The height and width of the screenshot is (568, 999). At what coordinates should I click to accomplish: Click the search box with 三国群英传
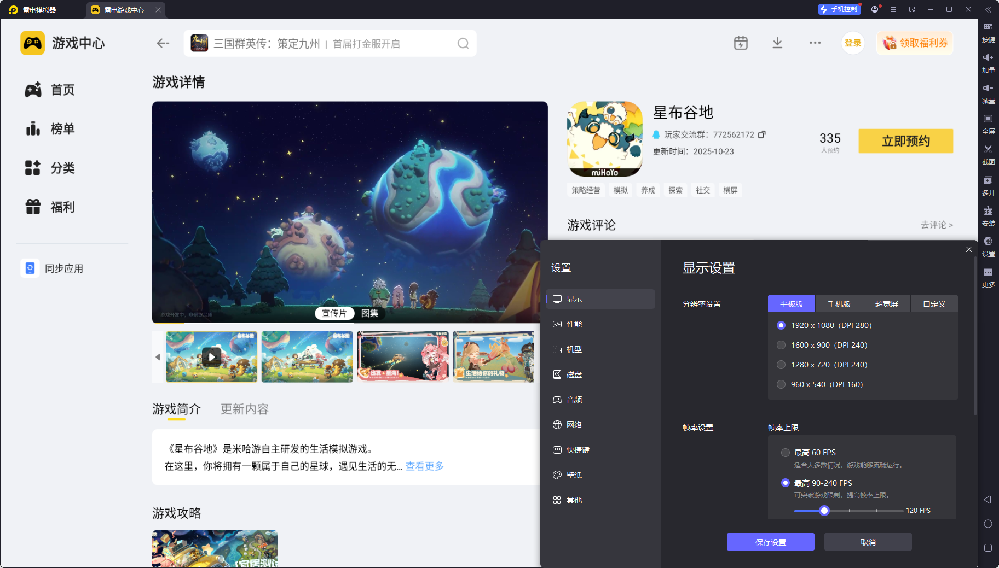pyautogui.click(x=330, y=43)
